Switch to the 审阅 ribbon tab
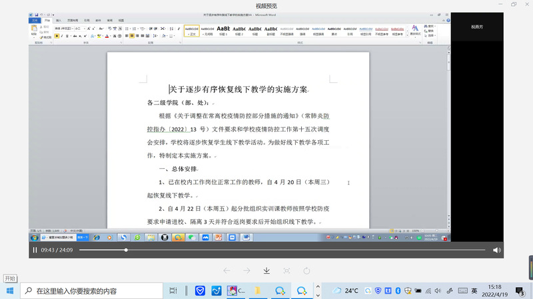Image resolution: width=533 pixels, height=299 pixels. [110, 21]
